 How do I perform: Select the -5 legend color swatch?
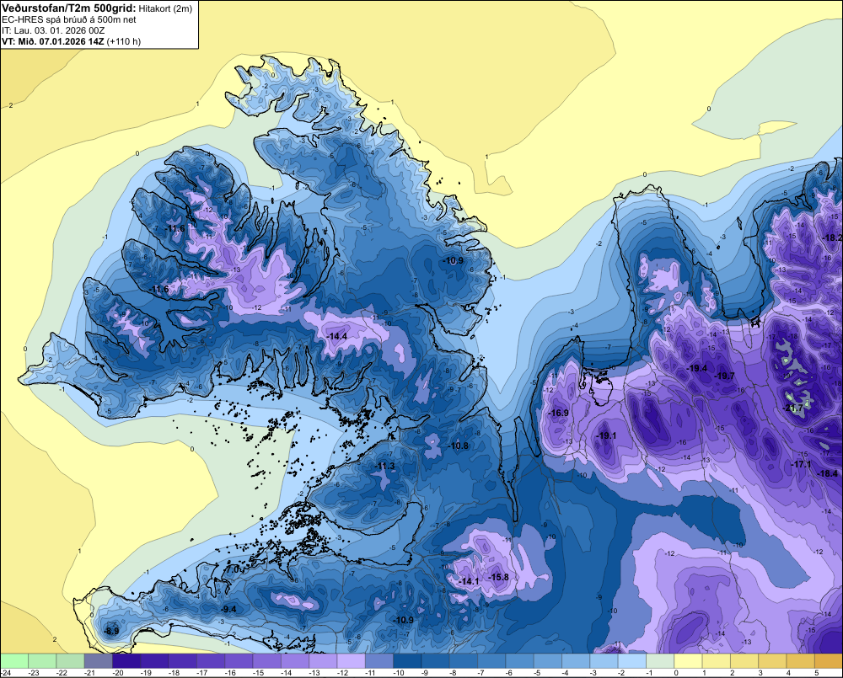point(548,660)
